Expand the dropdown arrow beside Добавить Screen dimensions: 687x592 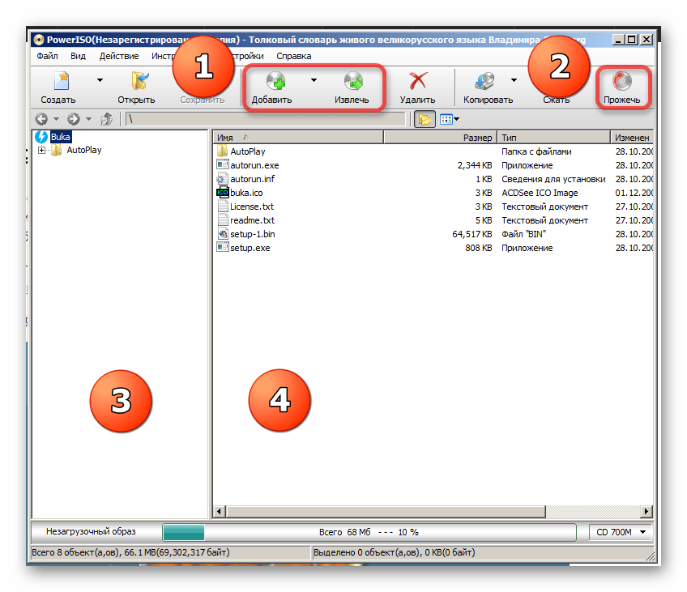click(x=314, y=80)
